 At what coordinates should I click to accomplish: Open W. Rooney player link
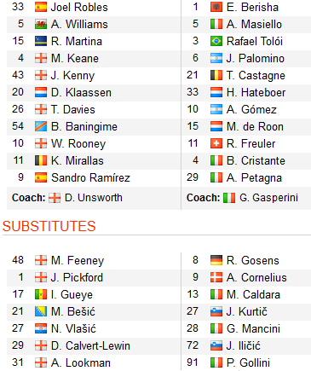click(x=78, y=144)
